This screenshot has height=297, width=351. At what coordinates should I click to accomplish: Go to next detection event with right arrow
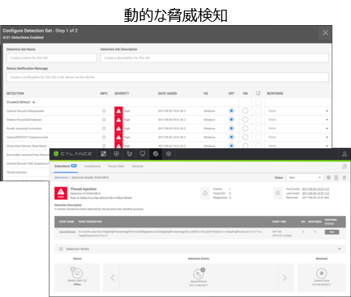tap(285, 278)
